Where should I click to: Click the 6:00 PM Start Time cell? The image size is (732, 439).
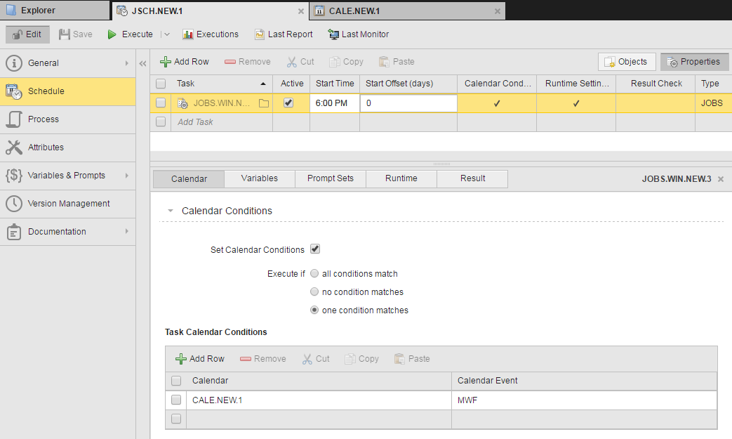pos(335,103)
